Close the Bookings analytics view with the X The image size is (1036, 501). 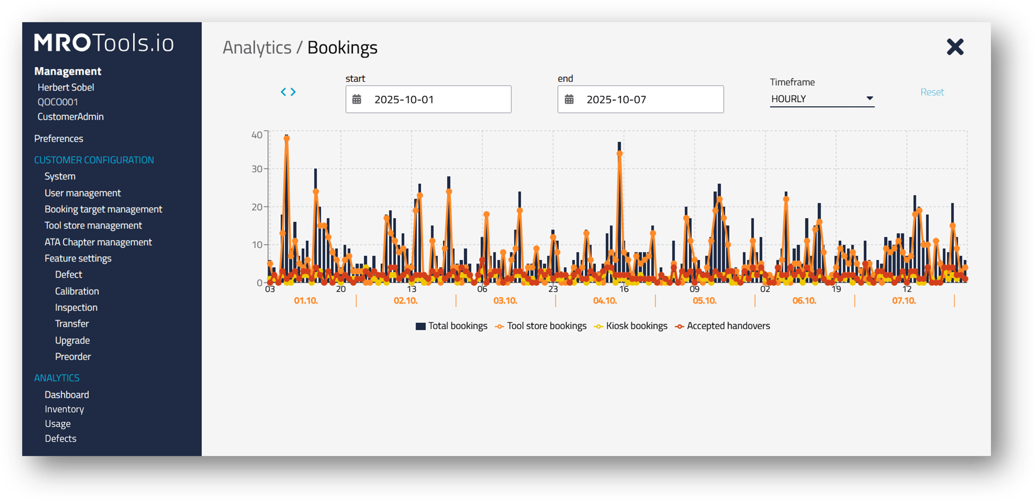click(x=955, y=47)
